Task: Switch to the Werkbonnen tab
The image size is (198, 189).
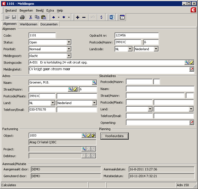Action: pos(29,24)
